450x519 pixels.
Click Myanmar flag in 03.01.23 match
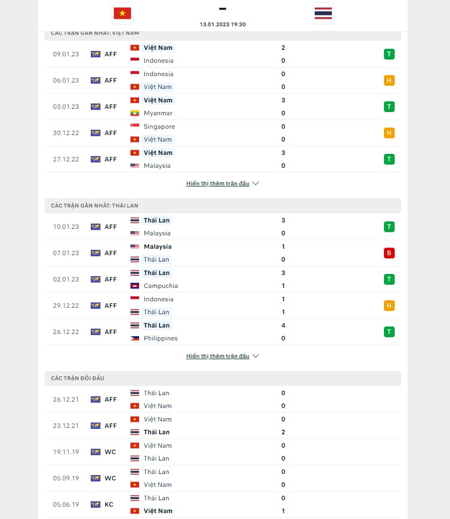tap(135, 113)
